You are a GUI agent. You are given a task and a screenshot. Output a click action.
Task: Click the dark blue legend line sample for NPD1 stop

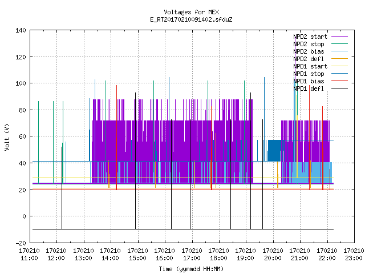(340, 74)
